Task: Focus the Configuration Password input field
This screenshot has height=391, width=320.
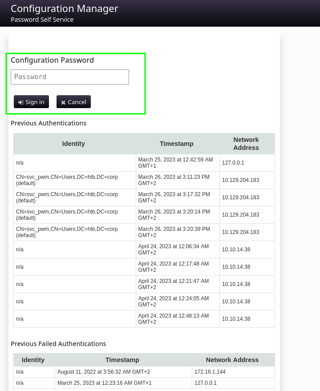Action: point(70,77)
